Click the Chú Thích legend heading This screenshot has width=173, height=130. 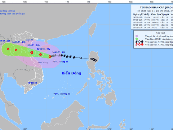161,33
